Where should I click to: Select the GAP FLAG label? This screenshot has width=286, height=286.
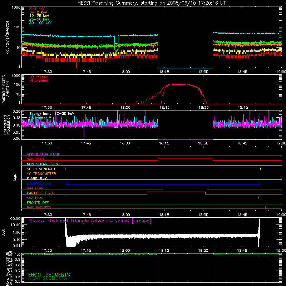35,159
